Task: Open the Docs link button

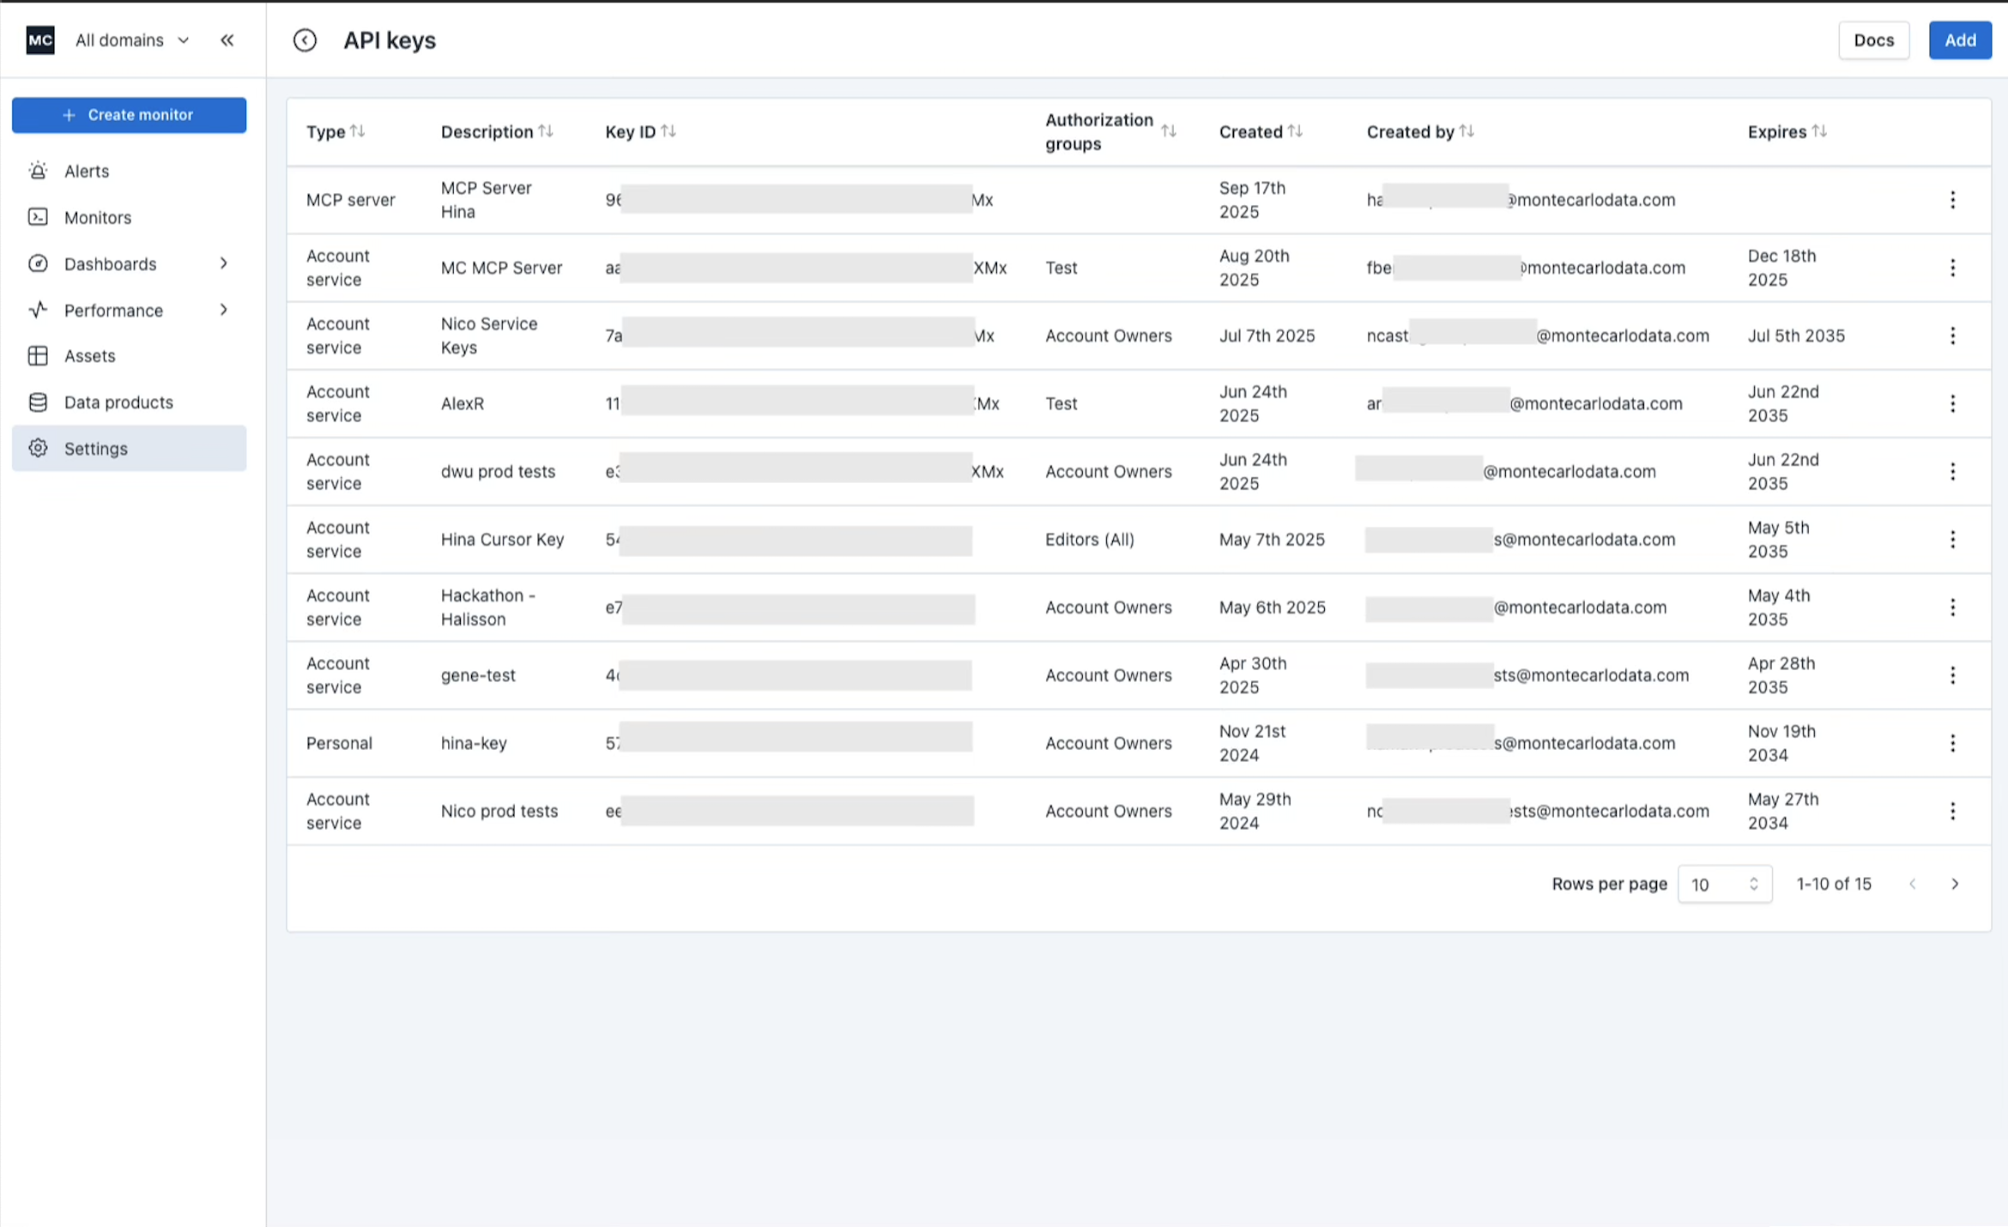Action: [x=1873, y=40]
